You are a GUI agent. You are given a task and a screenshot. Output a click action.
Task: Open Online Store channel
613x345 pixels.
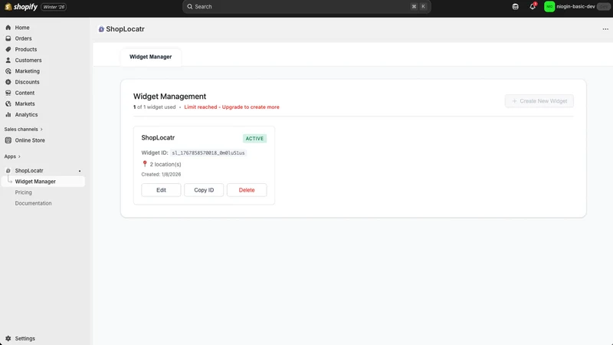[x=30, y=140]
